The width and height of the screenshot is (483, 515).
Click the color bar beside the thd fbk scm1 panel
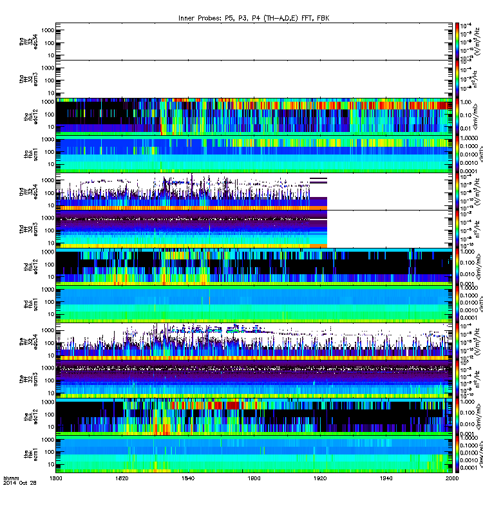(457, 304)
